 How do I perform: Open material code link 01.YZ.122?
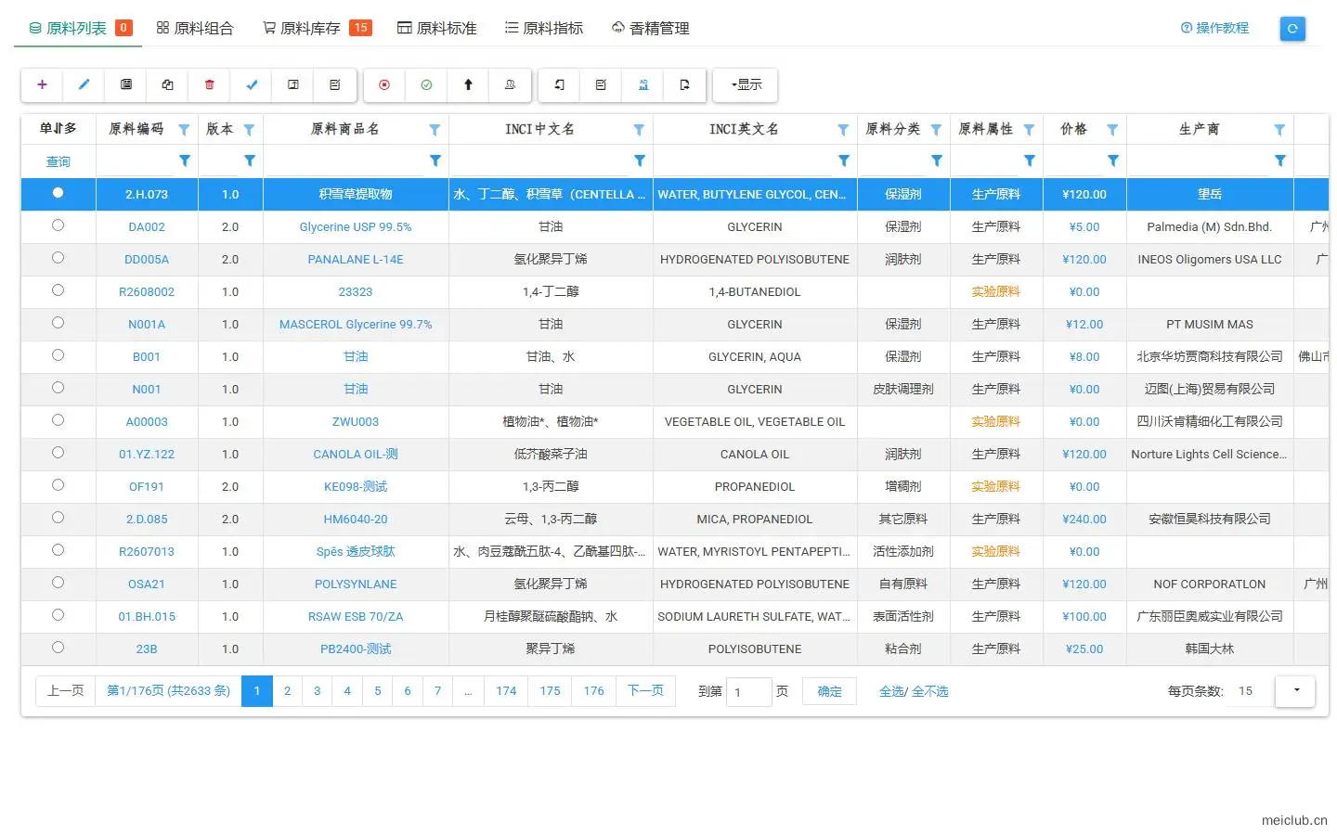tap(147, 454)
